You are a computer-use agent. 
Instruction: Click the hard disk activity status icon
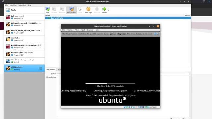click(x=124, y=107)
